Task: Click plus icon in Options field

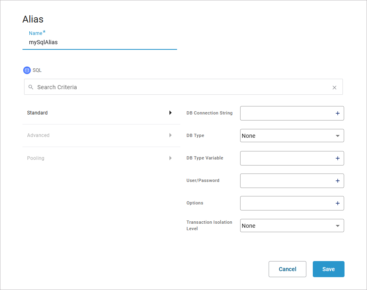Action: (x=337, y=204)
